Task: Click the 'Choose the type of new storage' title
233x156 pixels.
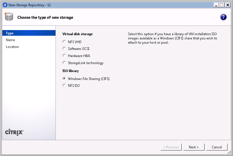Action: tap(45, 17)
